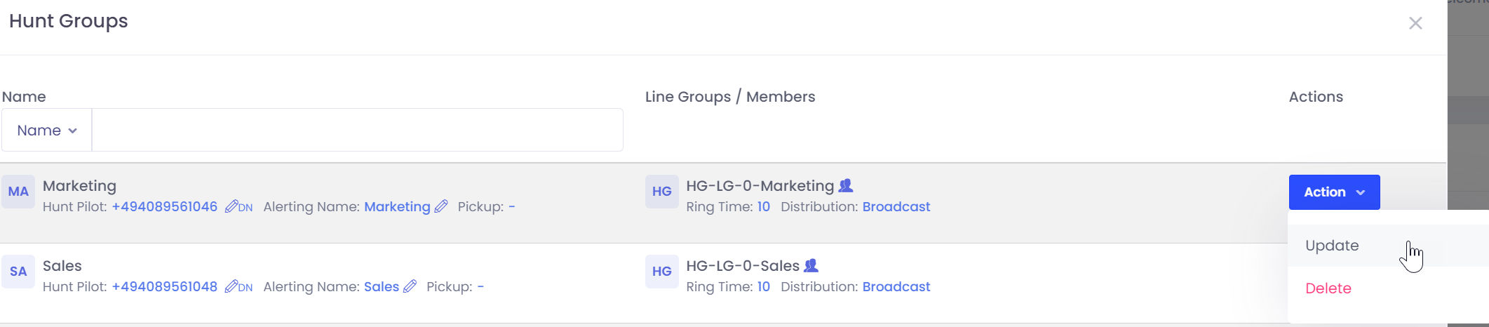Click the HG badge beside HG-LG-0-Sales

click(661, 272)
